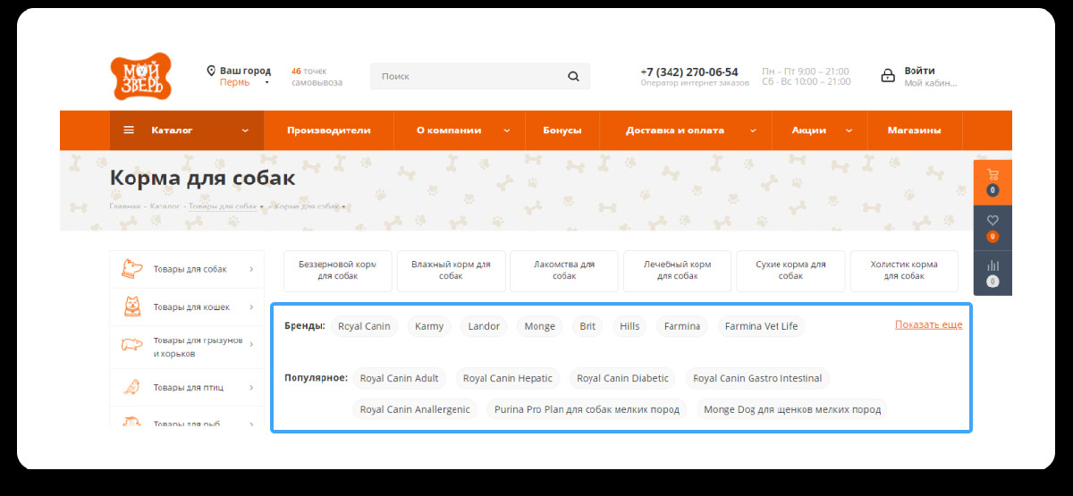The height and width of the screenshot is (496, 1073).
Task: Click the Мой кабинет text
Action: coord(930,83)
